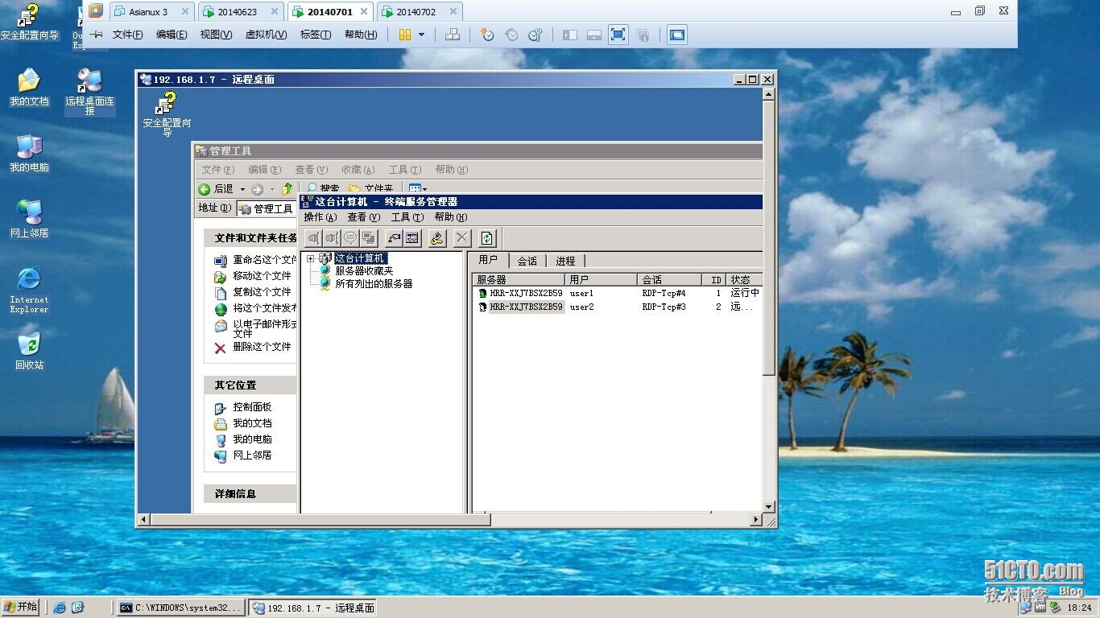The image size is (1100, 618).
Task: Open the VMware 标签(T) menu
Action: click(315, 35)
